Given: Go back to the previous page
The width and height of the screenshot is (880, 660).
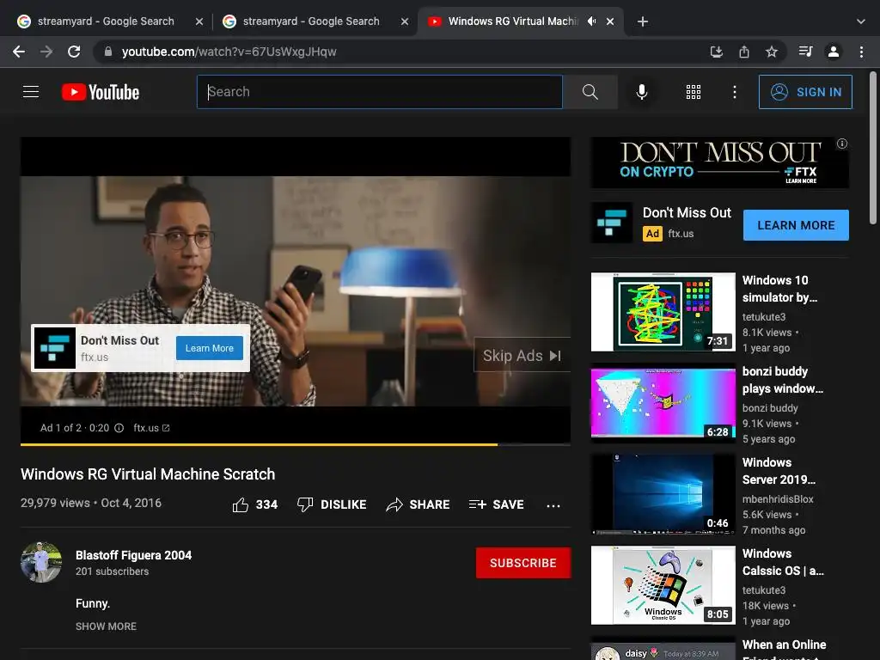Looking at the screenshot, I should coord(19,52).
